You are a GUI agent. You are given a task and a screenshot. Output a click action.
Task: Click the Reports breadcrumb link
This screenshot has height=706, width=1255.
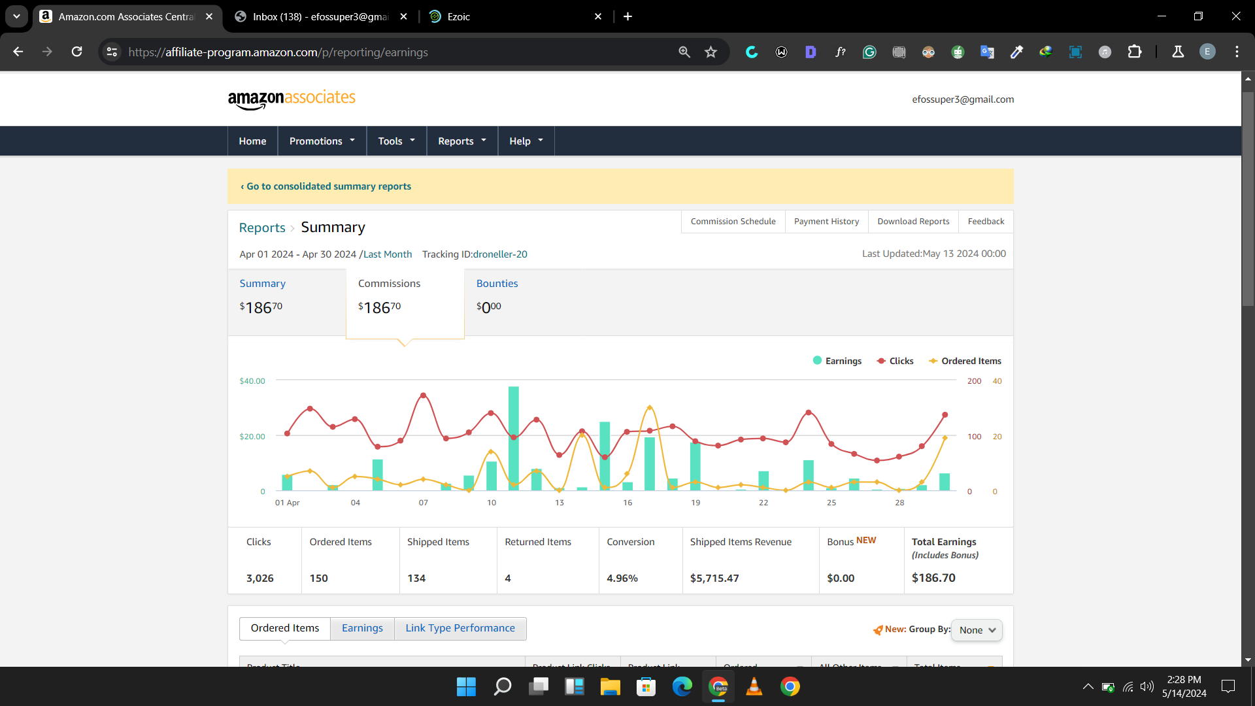pyautogui.click(x=262, y=227)
